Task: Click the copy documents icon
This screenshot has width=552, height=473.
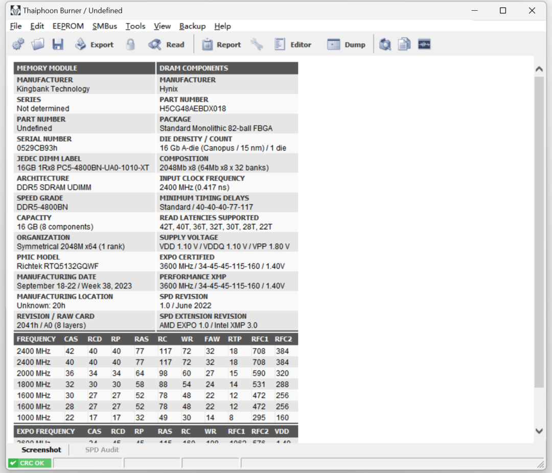Action: click(x=404, y=44)
